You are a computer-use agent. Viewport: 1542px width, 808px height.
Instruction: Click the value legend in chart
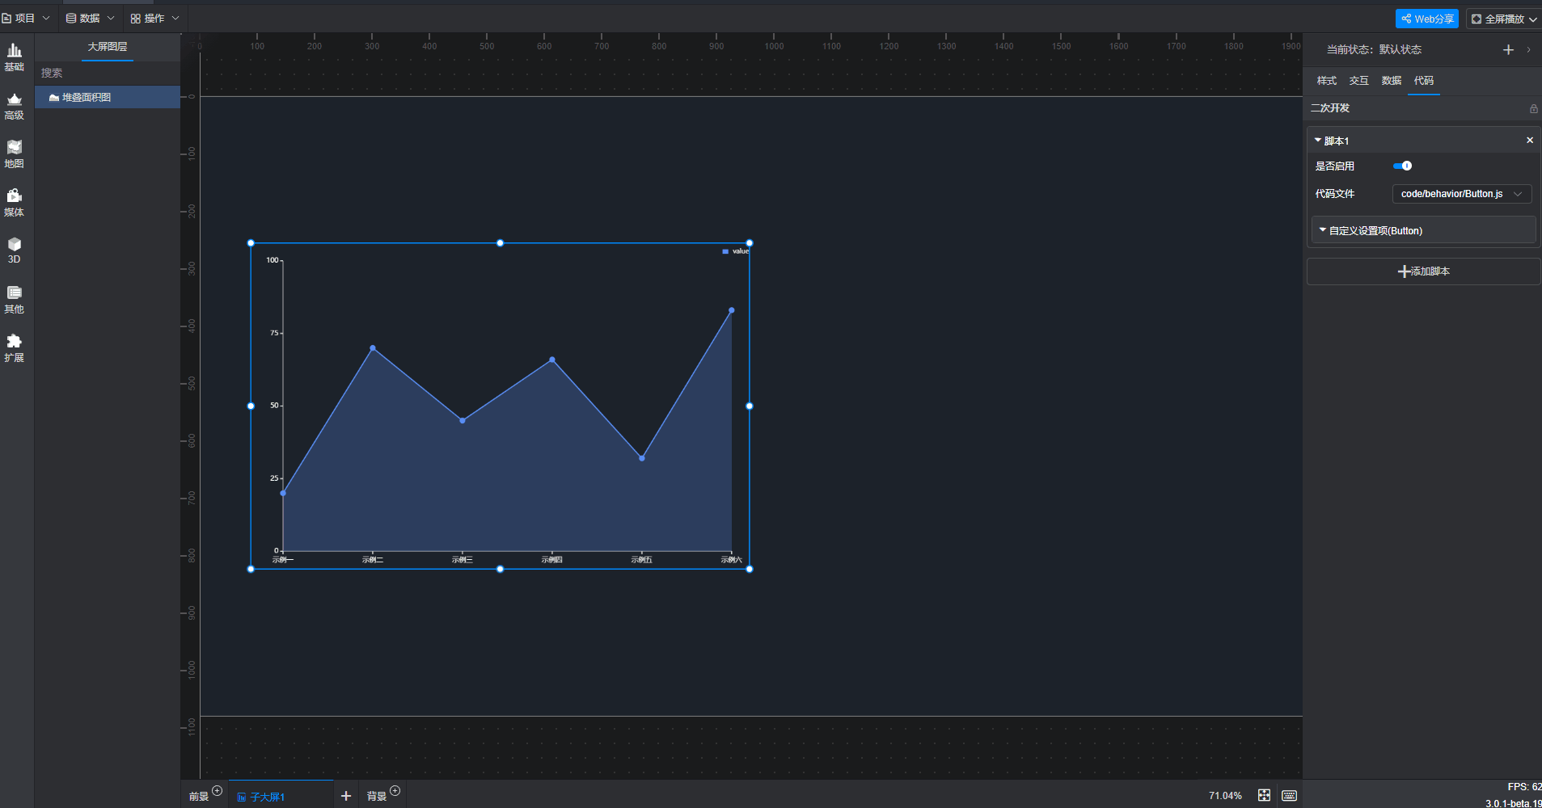[736, 251]
